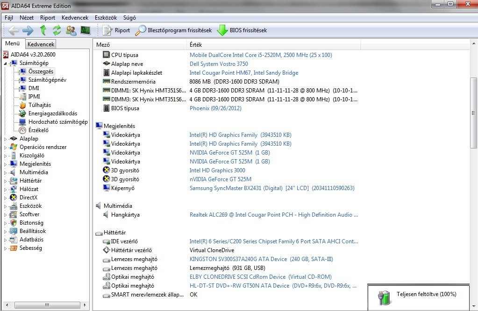Click the Operációs rendszer Windows icon
Image resolution: width=478 pixels, height=311 pixels.
click(x=14, y=147)
